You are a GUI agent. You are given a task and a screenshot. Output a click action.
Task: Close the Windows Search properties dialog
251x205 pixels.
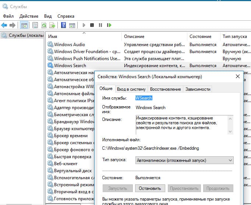pos(238,77)
